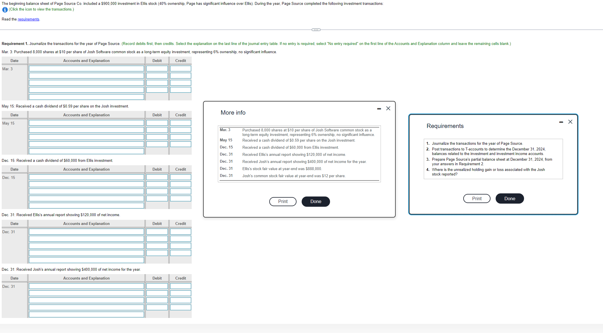Click first credit cell of Josh Dec. 31 entry

[x=181, y=286]
